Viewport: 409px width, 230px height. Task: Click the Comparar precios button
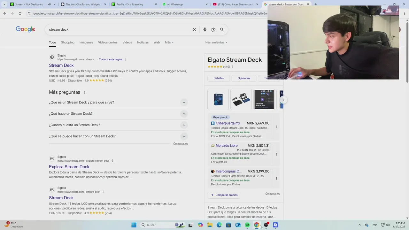tap(224, 195)
